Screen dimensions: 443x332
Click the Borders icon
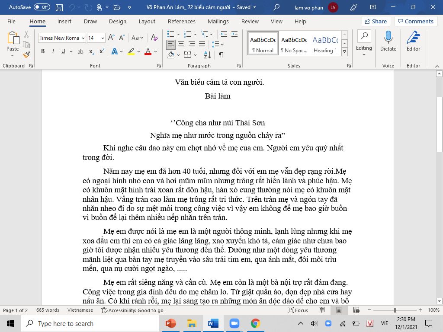click(187, 54)
